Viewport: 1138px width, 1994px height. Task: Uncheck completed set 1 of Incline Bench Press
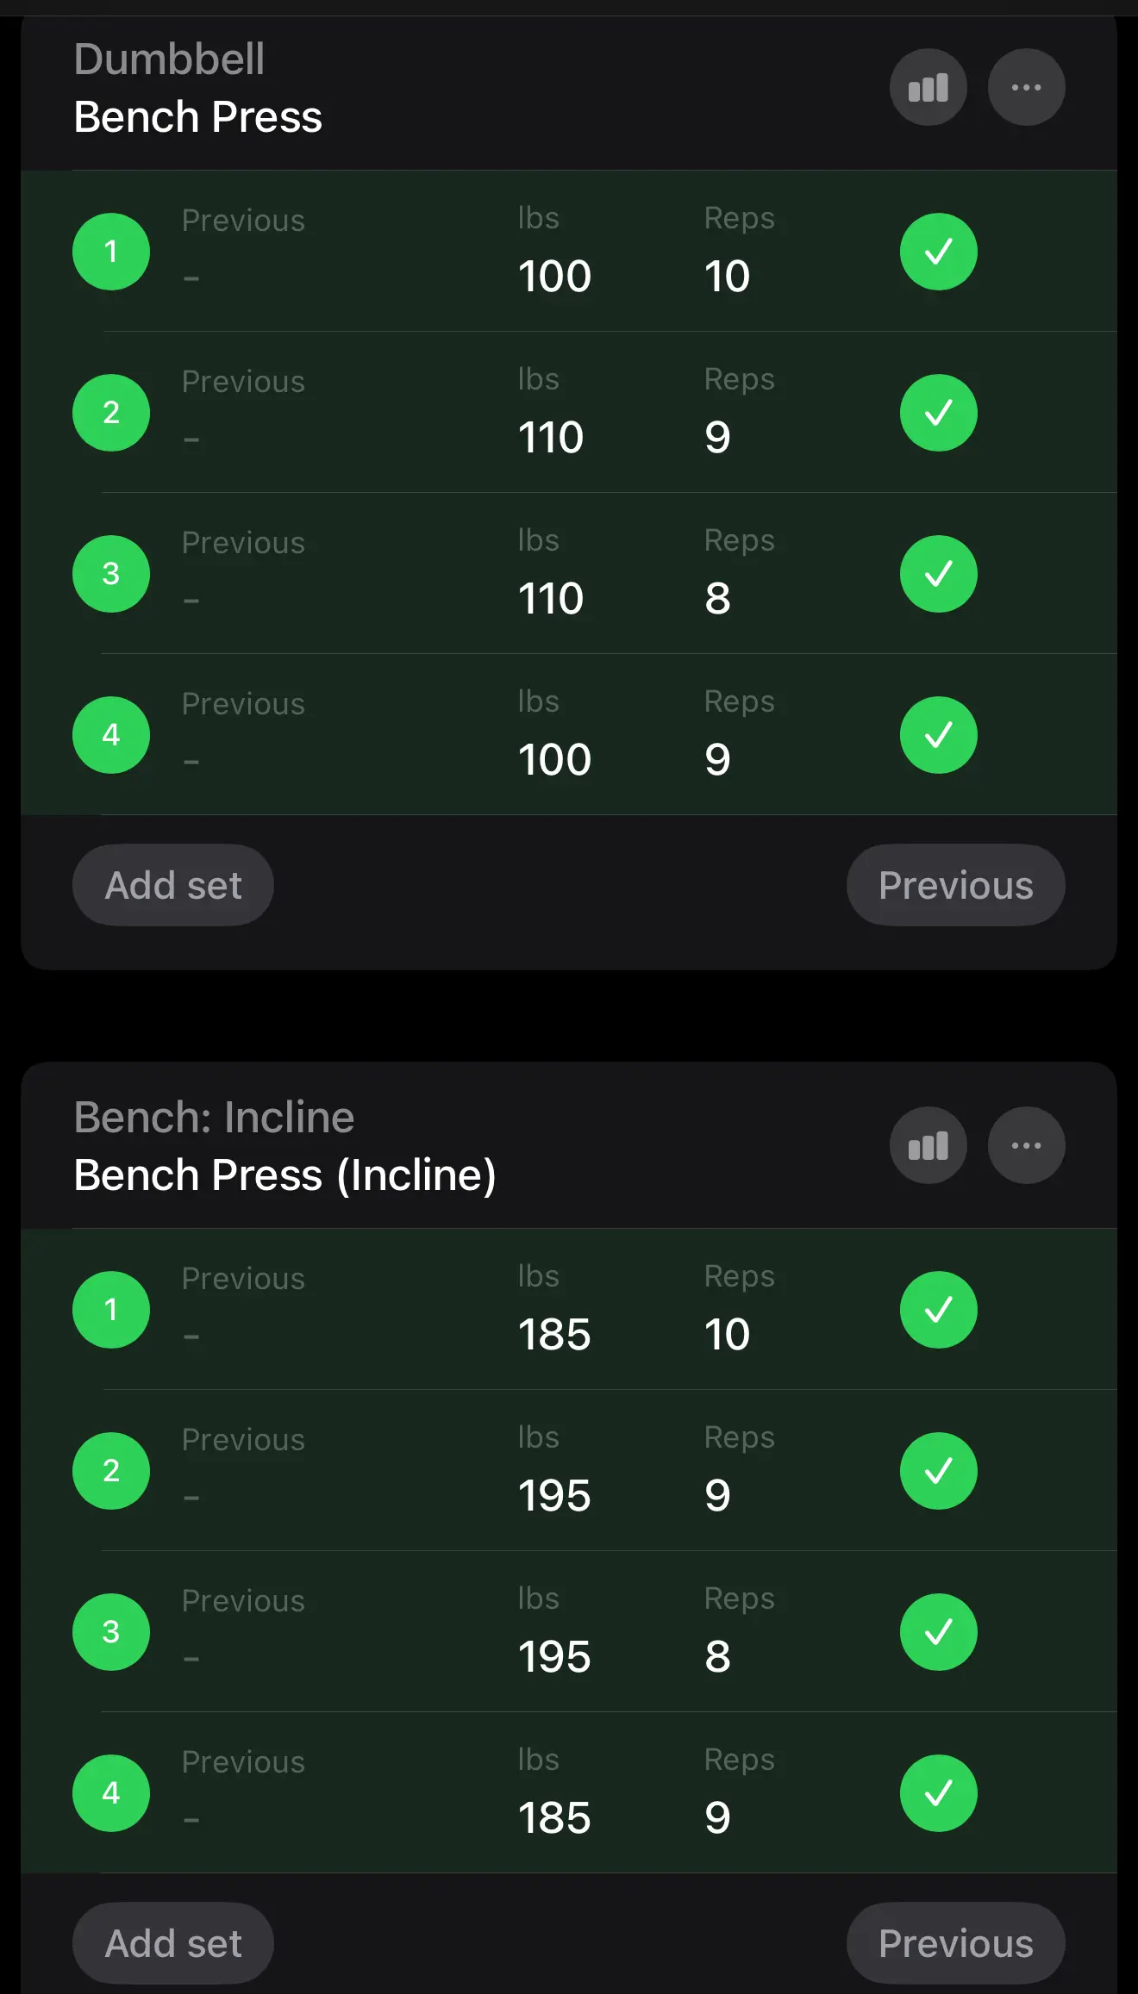pos(938,1310)
